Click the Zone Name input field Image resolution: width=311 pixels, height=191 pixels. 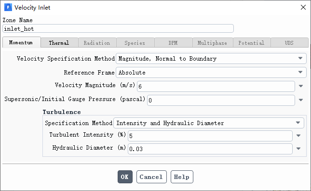tap(118, 28)
